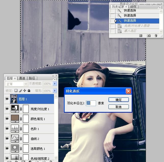164x162 pixels.
Task: Click the 色阶 1 levels adjustment icon
Action: coord(15,129)
